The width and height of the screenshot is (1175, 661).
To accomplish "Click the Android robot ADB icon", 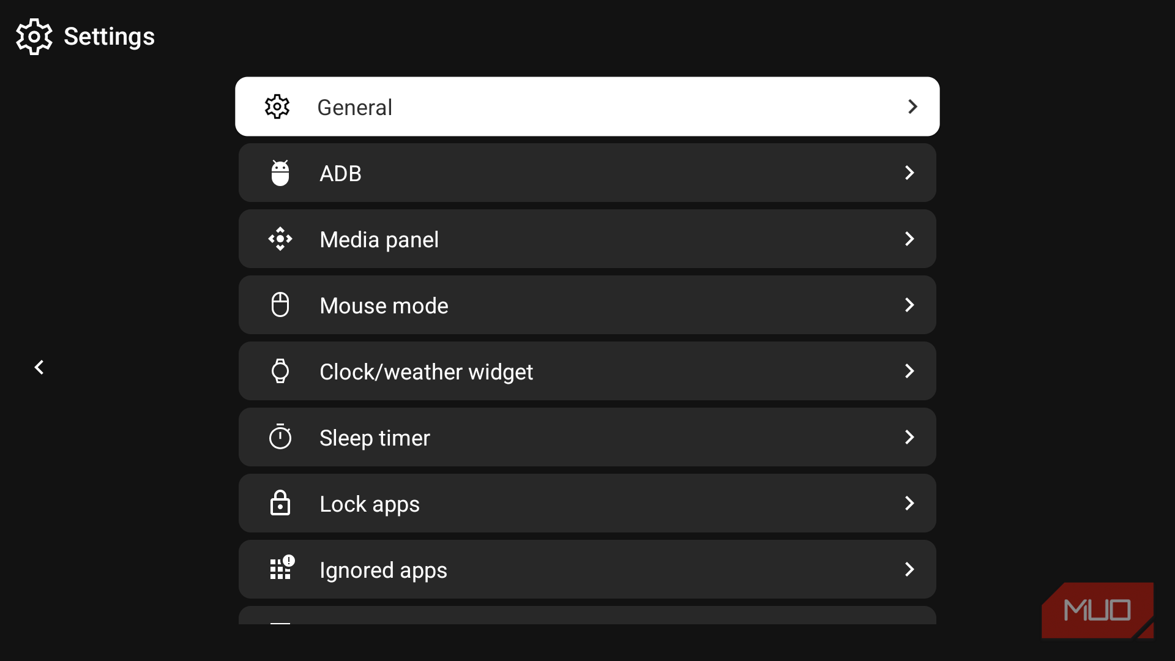I will tap(280, 173).
